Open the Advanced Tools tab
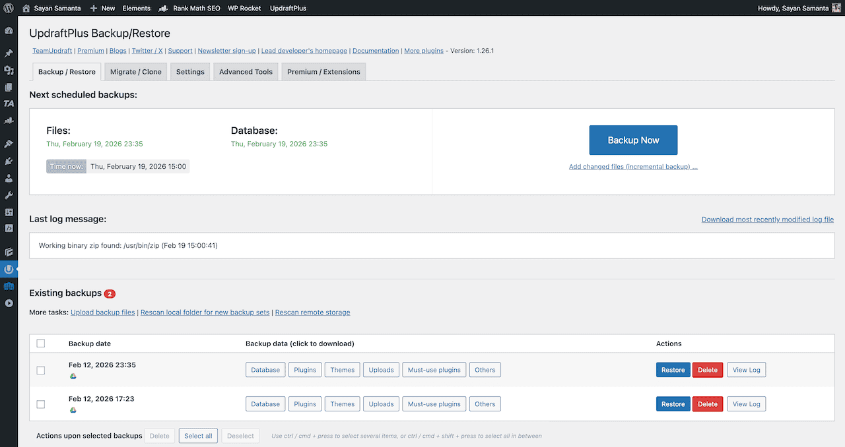Viewport: 845px width, 447px height. point(246,72)
